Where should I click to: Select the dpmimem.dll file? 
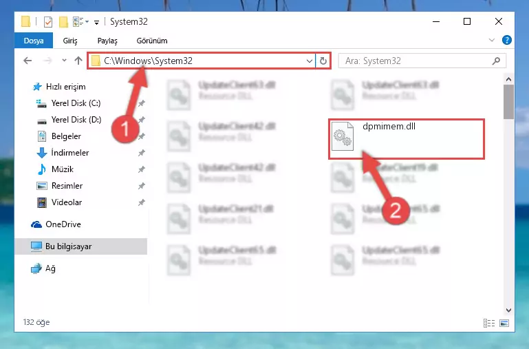407,139
